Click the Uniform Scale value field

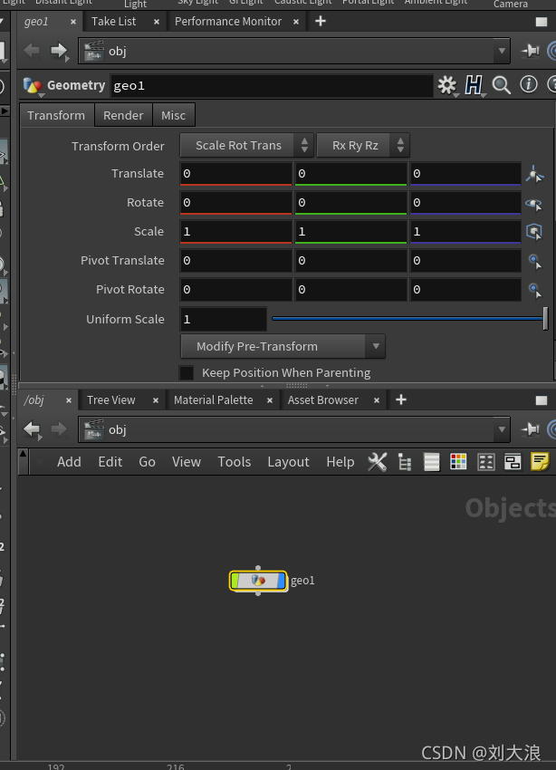pos(224,320)
